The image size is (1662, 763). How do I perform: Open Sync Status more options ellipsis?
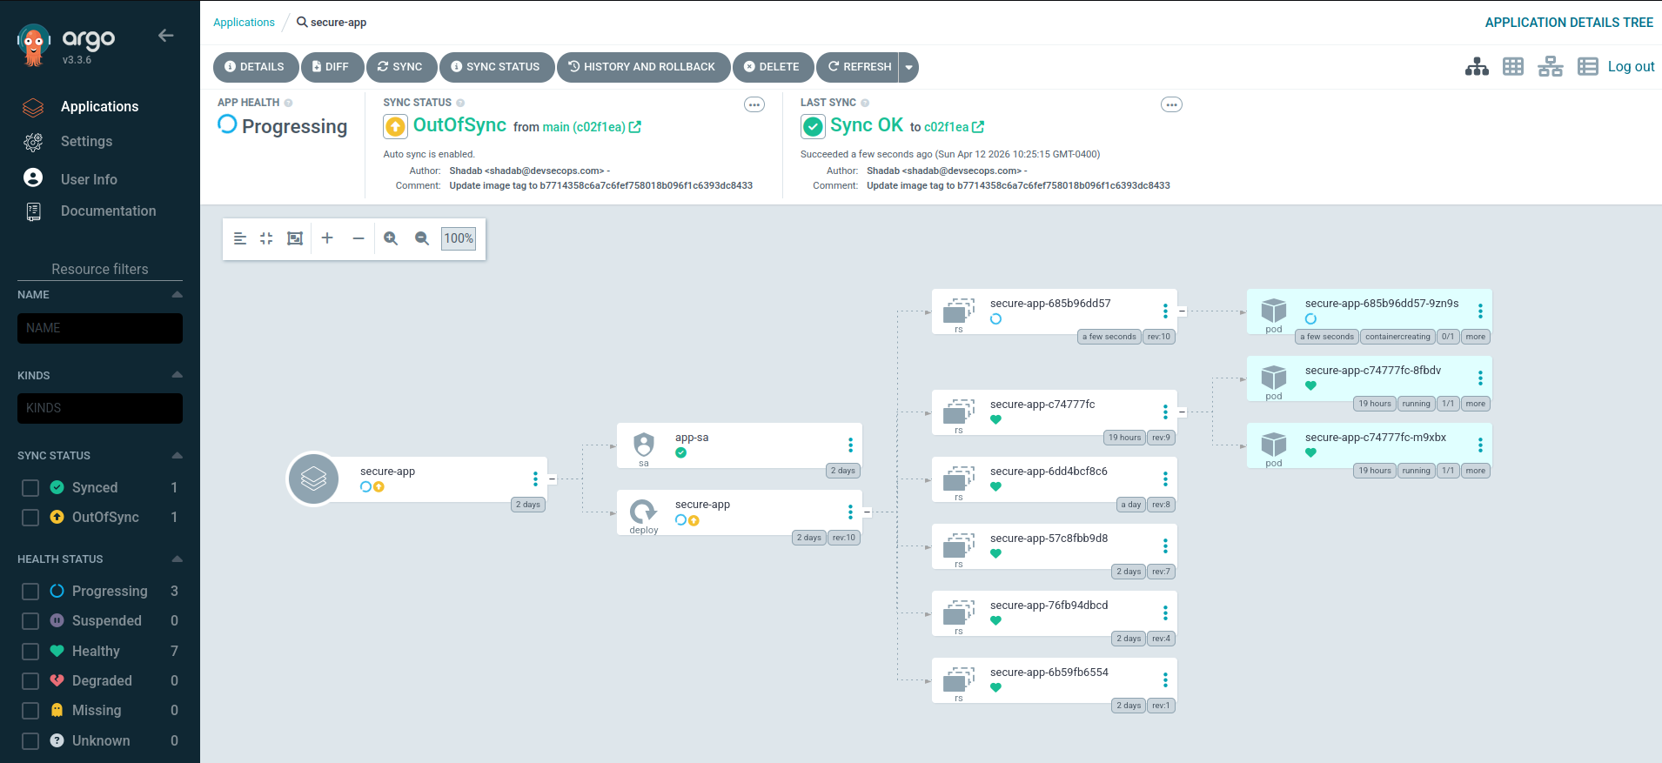[x=754, y=104]
